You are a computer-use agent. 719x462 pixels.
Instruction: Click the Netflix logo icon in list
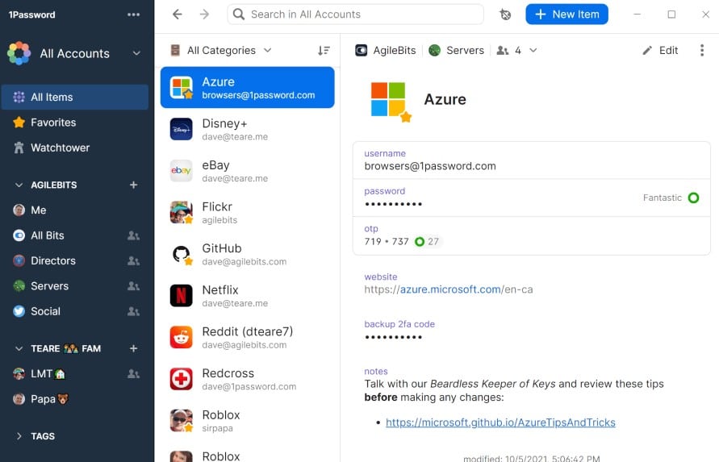181,296
